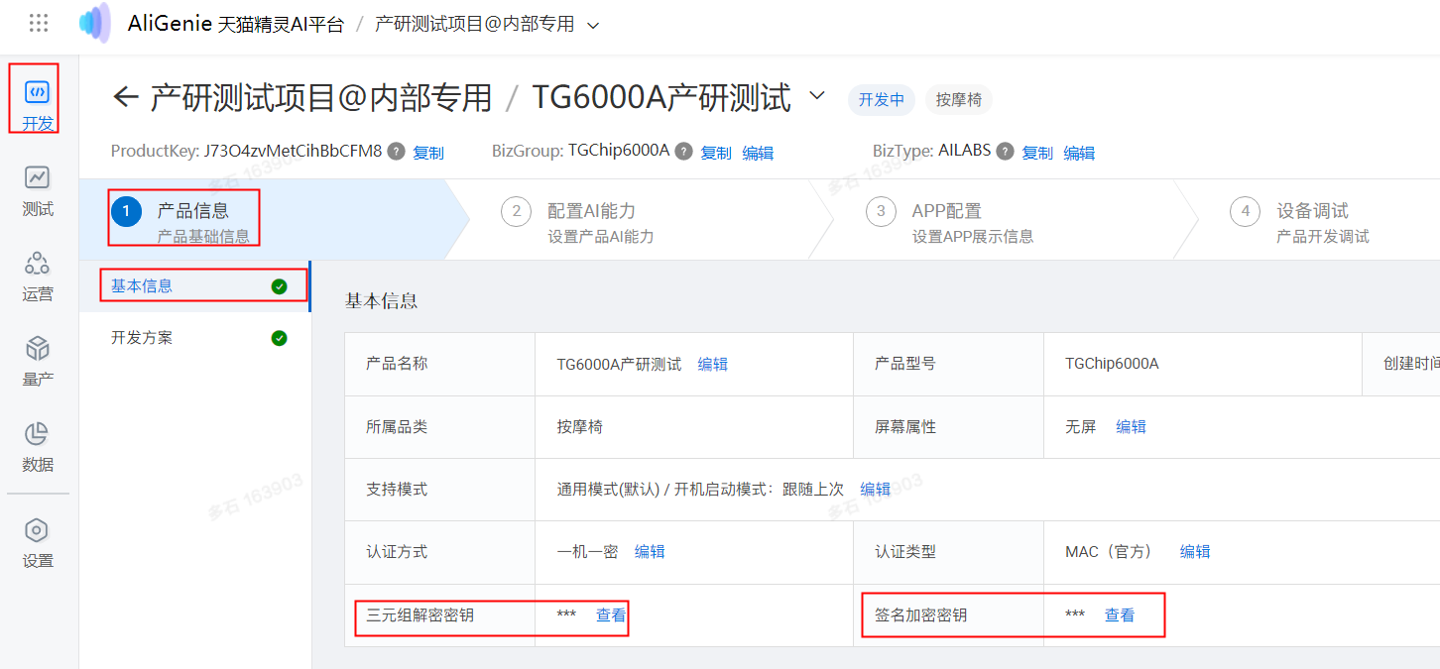
Task: Click the MAC（官方） value
Action: 1109,551
